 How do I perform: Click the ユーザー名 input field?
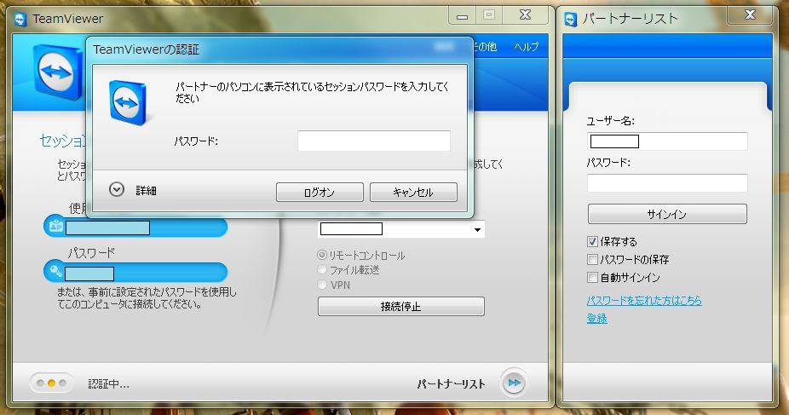667,141
